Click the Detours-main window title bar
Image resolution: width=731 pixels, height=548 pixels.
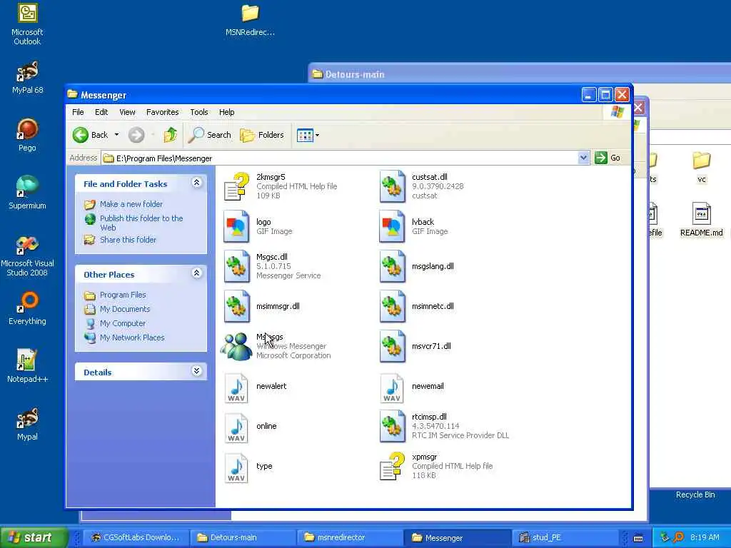point(520,74)
